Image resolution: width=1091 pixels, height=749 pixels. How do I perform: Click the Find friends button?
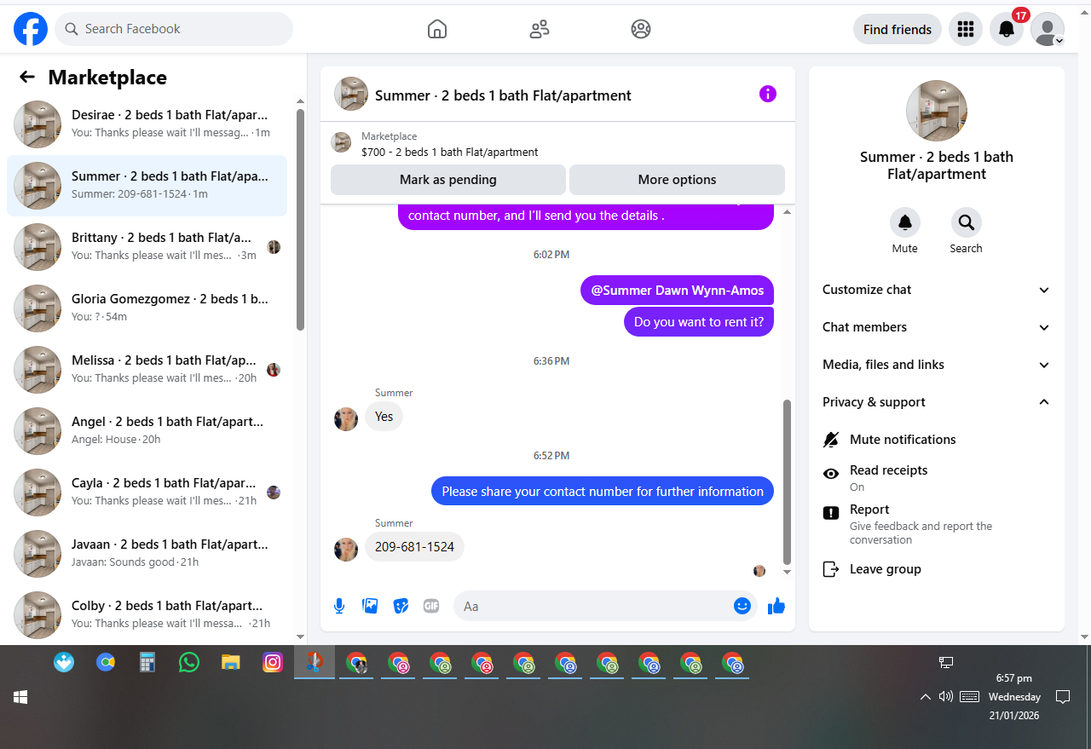click(898, 29)
